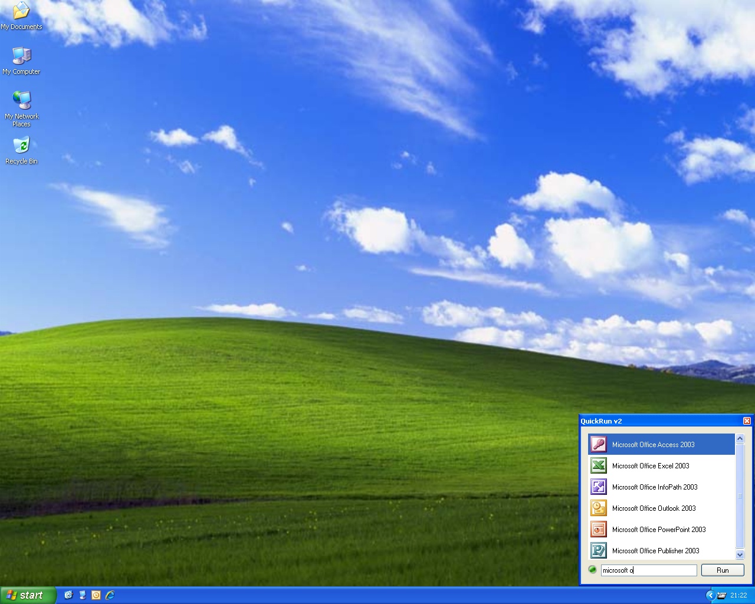Screen dimensions: 755x604
Task: Expand hidden system tray icons
Action: [x=710, y=595]
